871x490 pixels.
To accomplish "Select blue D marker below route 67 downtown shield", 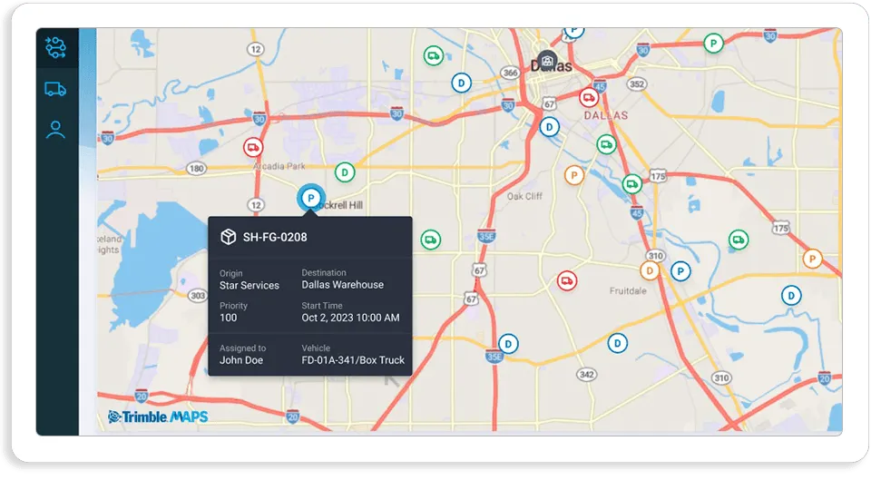I will [550, 127].
